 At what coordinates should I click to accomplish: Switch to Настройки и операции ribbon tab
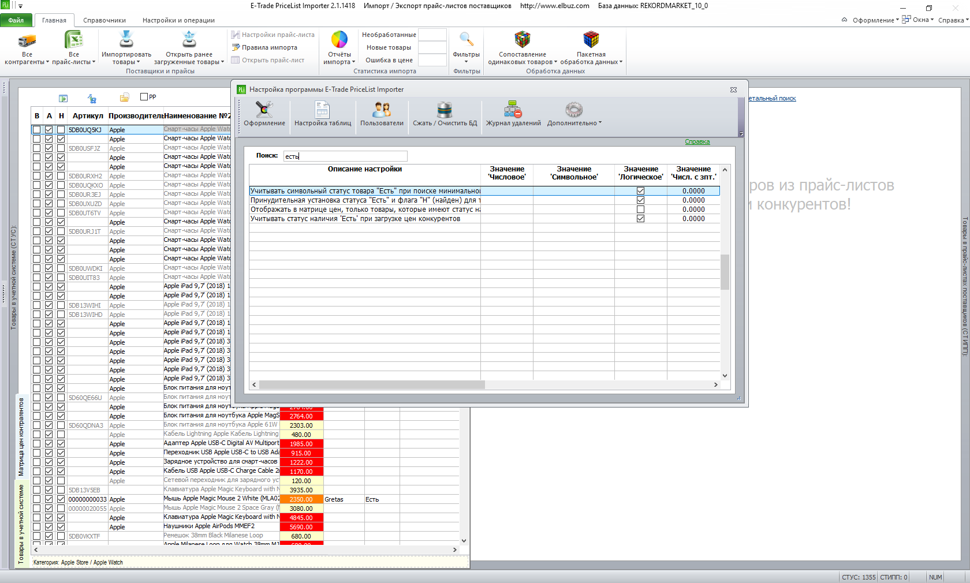click(x=178, y=20)
